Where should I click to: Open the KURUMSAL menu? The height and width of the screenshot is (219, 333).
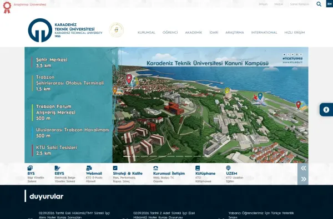(147, 33)
